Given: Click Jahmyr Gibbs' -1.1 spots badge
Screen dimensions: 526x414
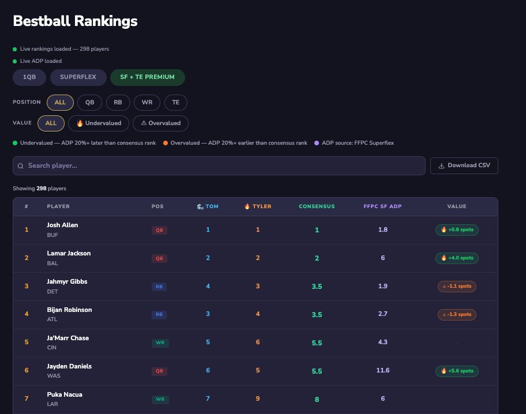Looking at the screenshot, I should [x=457, y=286].
